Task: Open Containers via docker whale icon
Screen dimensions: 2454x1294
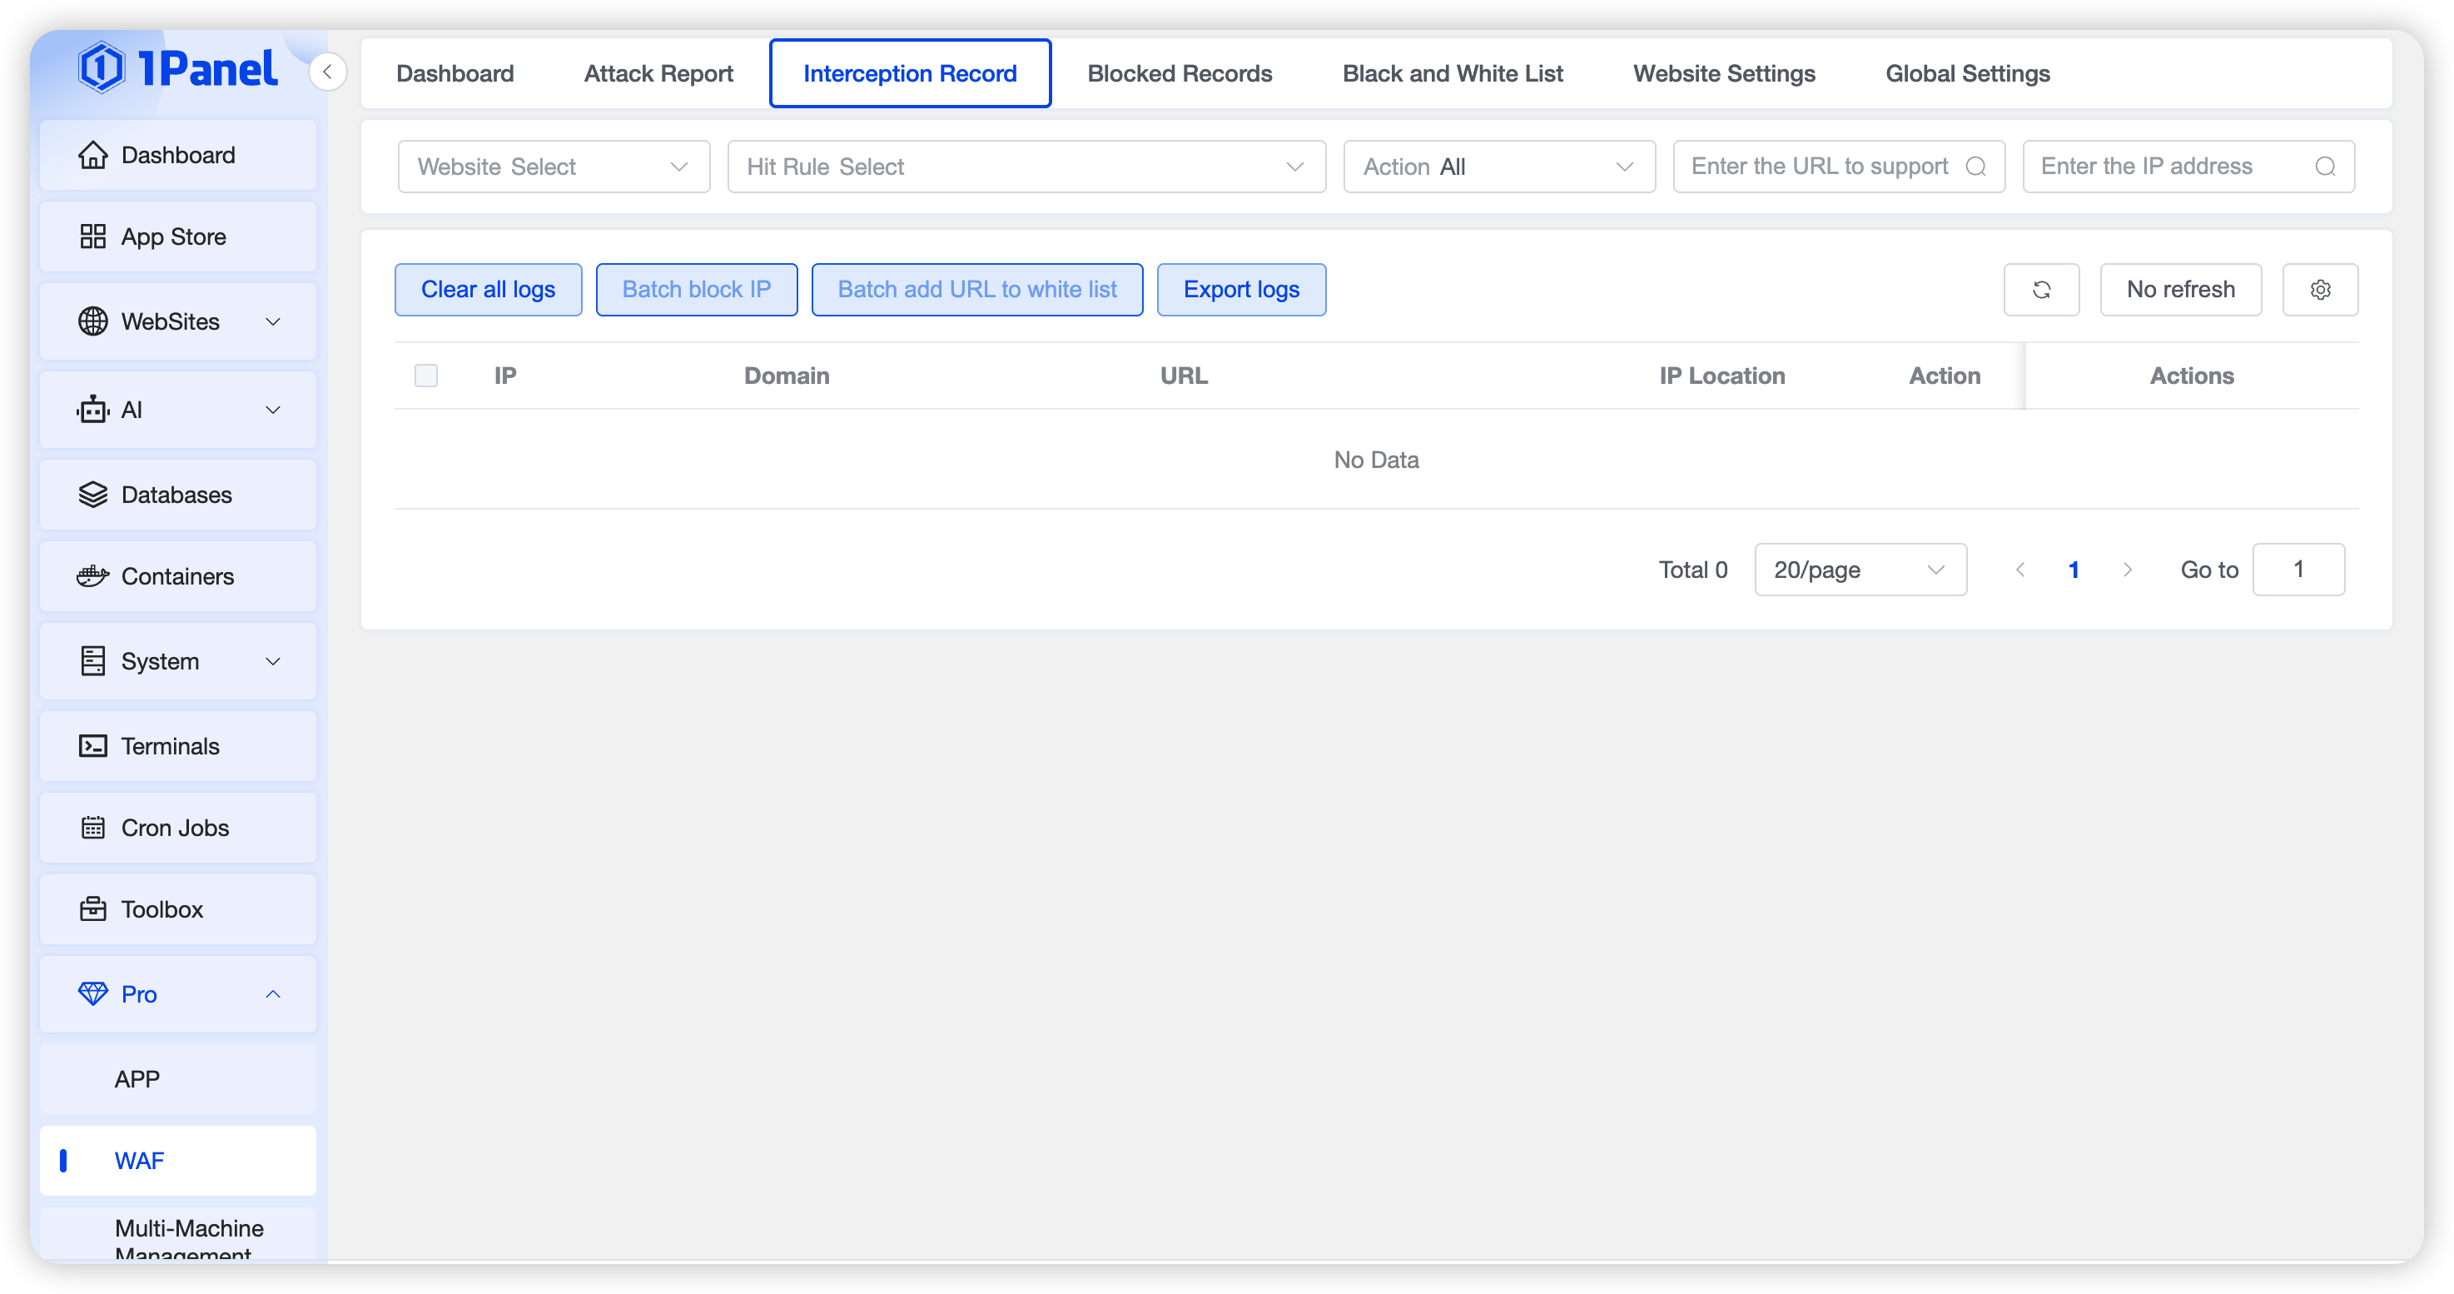Action: coord(92,576)
